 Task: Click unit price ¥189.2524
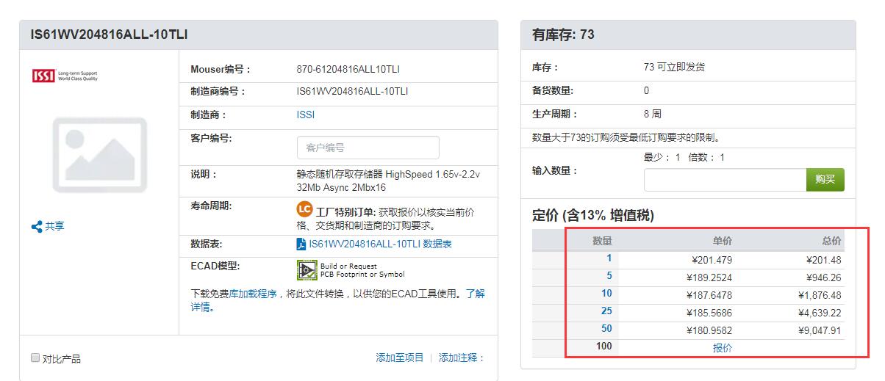[709, 277]
